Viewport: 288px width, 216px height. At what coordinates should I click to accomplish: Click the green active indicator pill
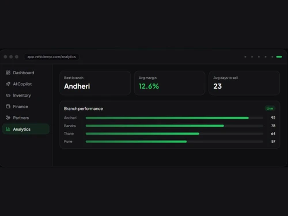pyautogui.click(x=279, y=57)
